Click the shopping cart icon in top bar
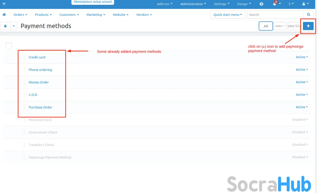This screenshot has width=317, height=193. [4, 4]
